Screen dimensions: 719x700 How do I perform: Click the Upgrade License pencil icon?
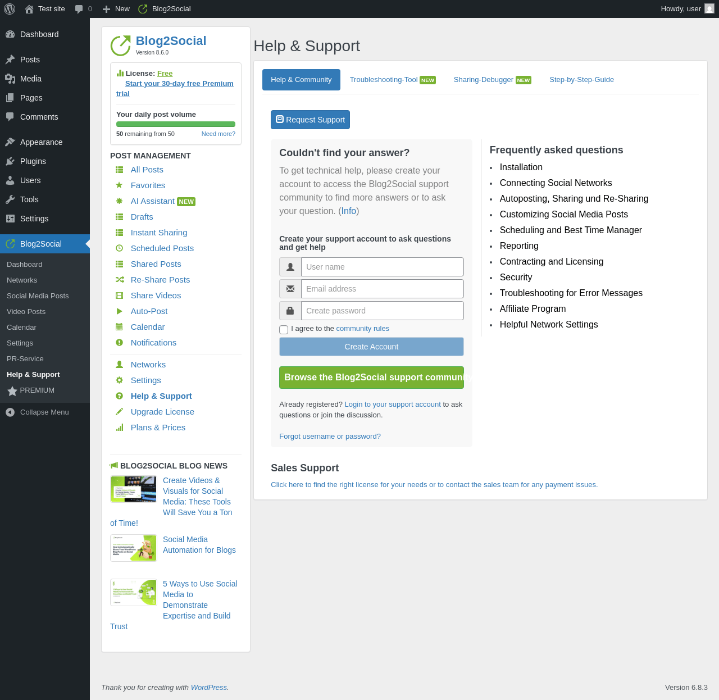119,412
